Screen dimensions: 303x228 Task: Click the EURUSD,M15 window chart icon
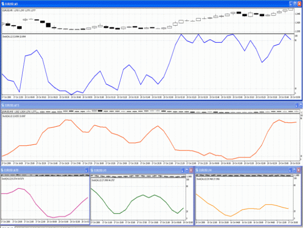click(x=3, y=105)
